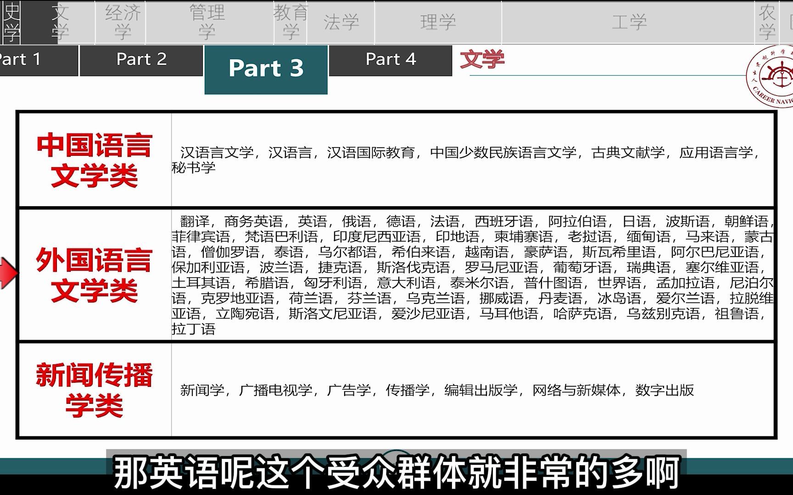This screenshot has width=793, height=495.
Task: Click 新闻学 in journalism row
Action: pyautogui.click(x=202, y=390)
